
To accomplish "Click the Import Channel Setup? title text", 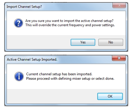I will pos(24,7).
